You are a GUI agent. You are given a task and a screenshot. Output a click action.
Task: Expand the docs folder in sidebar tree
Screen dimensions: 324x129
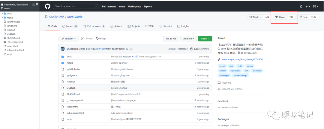pos(2,13)
